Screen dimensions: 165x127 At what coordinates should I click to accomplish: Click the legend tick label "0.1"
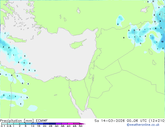pos(3,126)
